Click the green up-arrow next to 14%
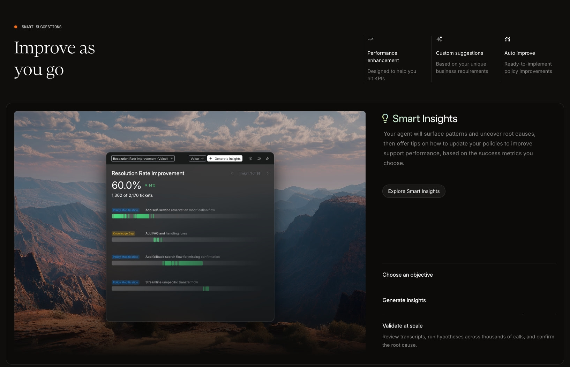Image resolution: width=570 pixels, height=367 pixels. pyautogui.click(x=146, y=186)
